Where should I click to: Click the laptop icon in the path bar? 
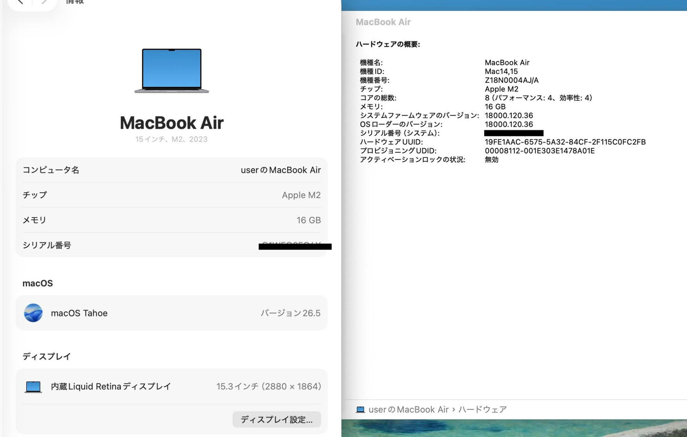click(x=360, y=409)
